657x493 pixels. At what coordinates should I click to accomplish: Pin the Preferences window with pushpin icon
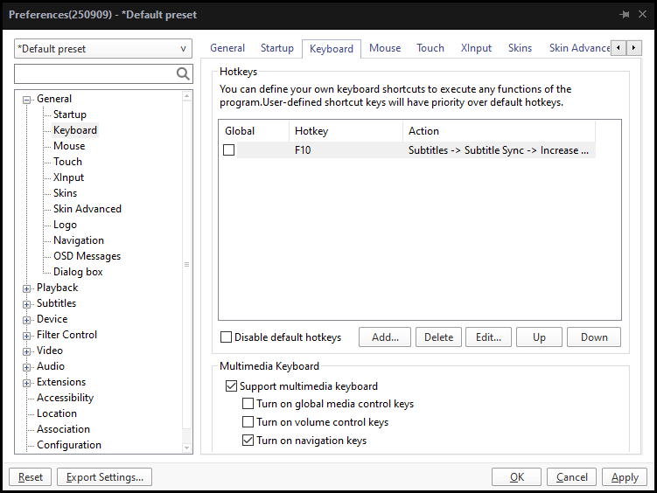[625, 15]
